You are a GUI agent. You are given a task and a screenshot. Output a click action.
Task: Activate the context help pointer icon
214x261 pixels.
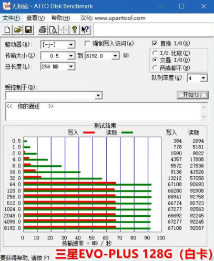coord(85,29)
